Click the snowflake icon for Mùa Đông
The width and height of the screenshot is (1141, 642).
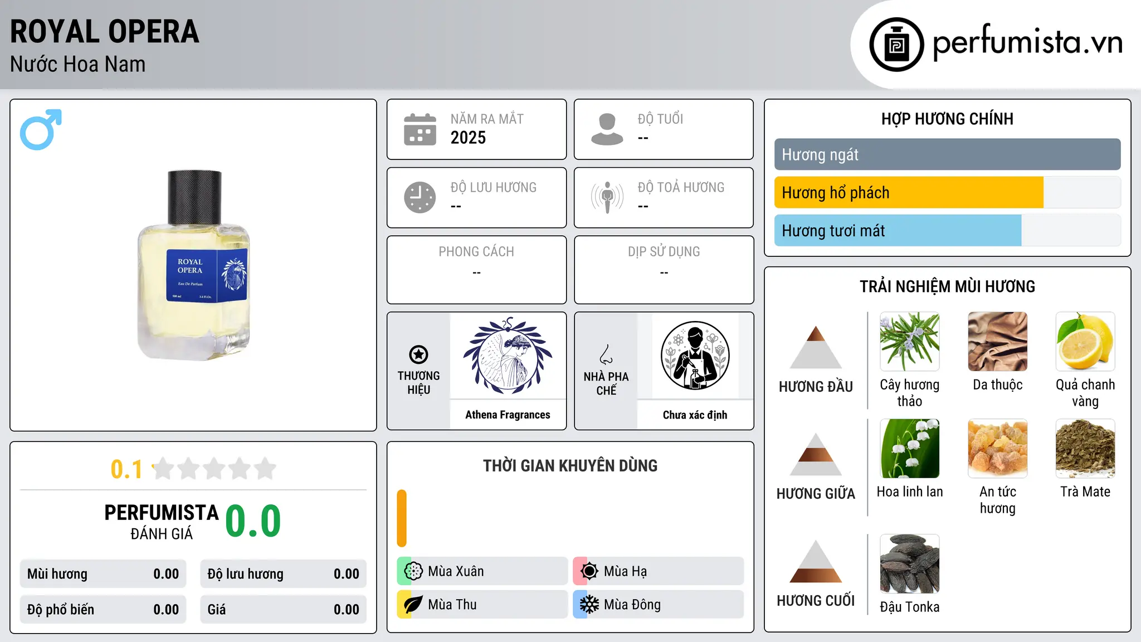589,605
